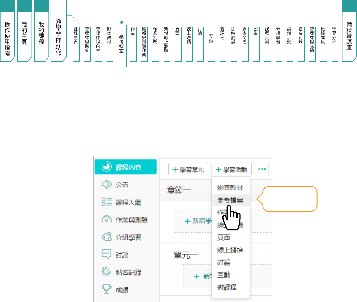Choose 影音教材 from the activity dropdown
357x302 pixels.
231,187
